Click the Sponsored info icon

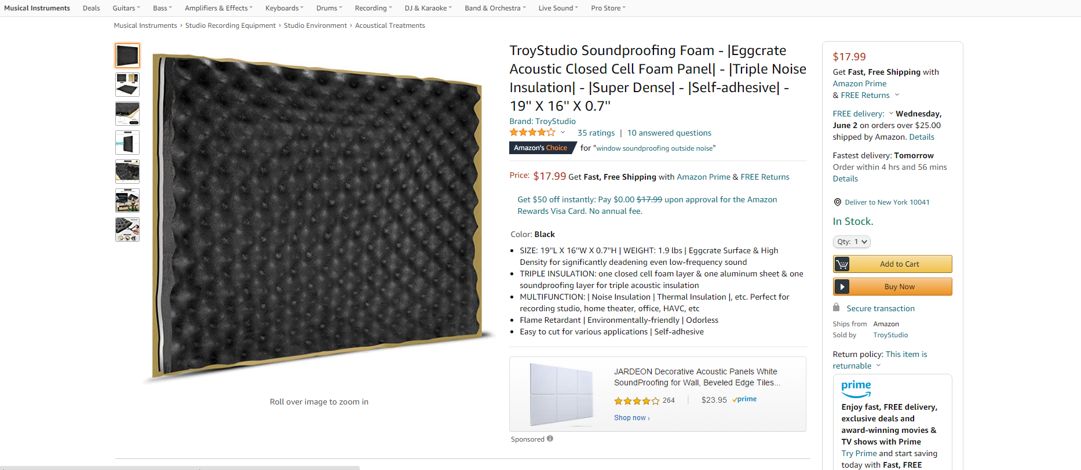coord(550,439)
